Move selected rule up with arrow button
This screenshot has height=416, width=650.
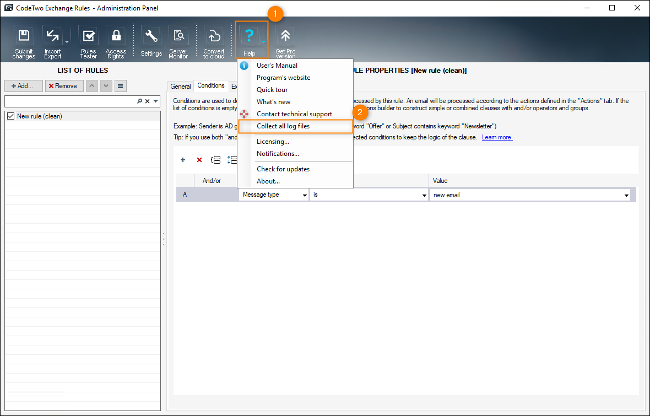pyautogui.click(x=92, y=86)
